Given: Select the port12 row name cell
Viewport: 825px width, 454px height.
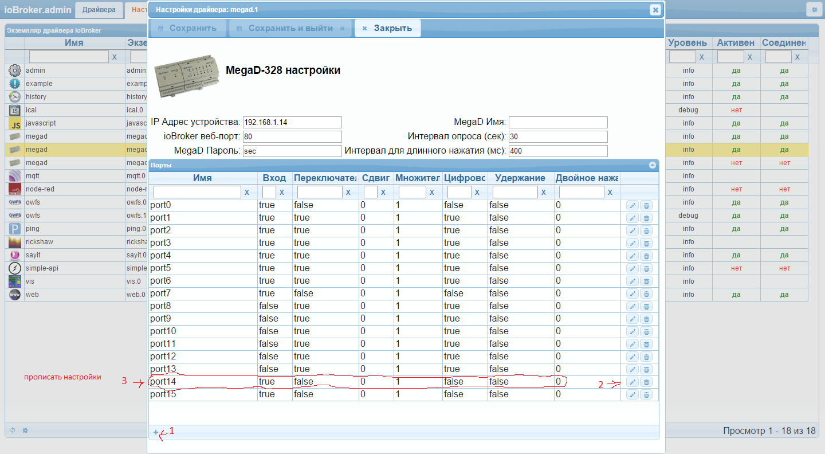Looking at the screenshot, I should point(203,357).
